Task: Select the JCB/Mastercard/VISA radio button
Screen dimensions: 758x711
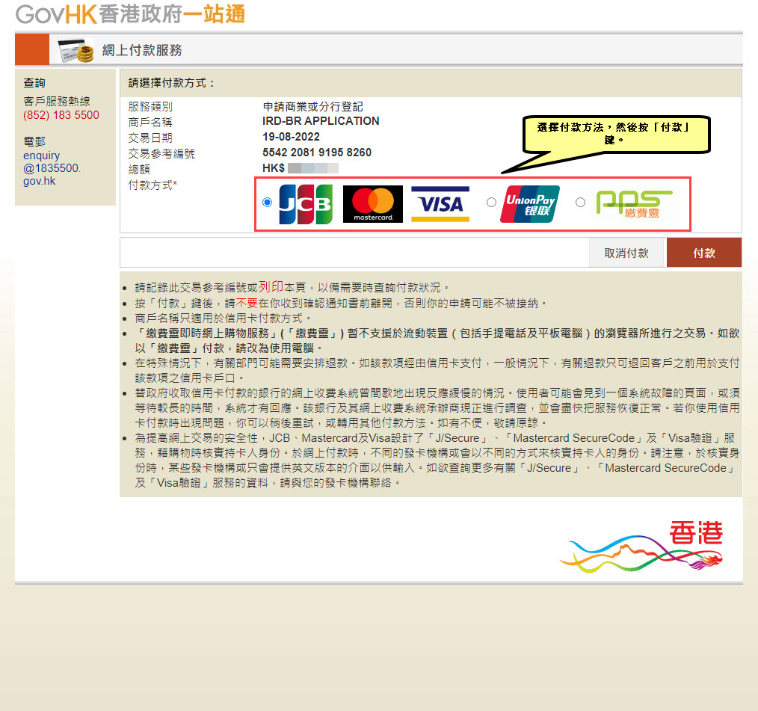Action: click(x=268, y=202)
